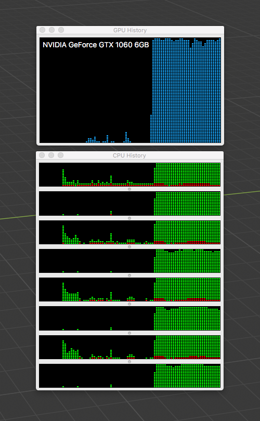Click the eighth CPU core usage graph
Viewport: 260px width, 421px height.
click(x=129, y=376)
